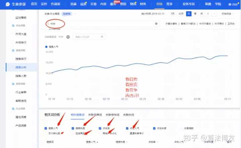
Task: Click the gray circle icon beside compare word
Action: tap(68, 37)
